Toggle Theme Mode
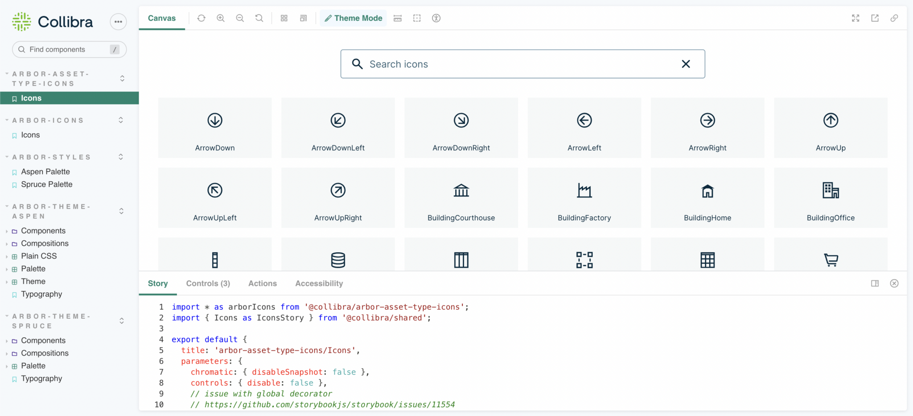Screen dimensions: 913x416 click(x=353, y=18)
